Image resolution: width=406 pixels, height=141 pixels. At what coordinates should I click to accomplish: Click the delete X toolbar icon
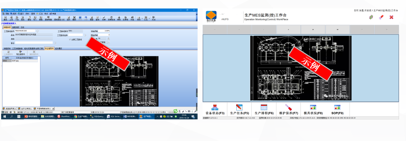[x=74, y=17]
